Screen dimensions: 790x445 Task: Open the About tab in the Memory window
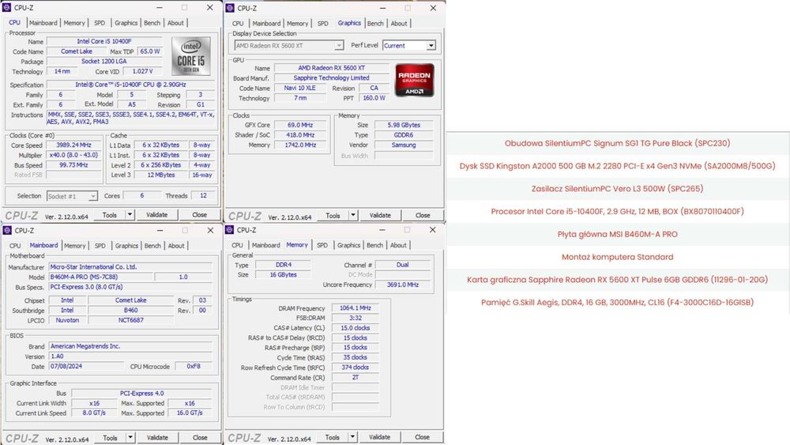(x=398, y=245)
